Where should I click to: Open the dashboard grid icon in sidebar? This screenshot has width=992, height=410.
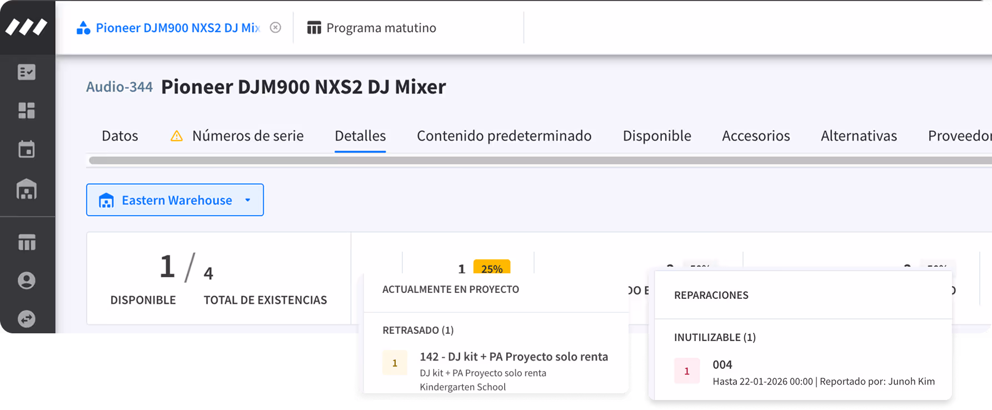point(27,111)
